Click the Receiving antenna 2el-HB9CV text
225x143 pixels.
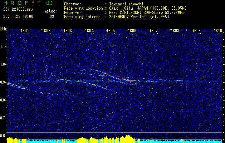139,17
